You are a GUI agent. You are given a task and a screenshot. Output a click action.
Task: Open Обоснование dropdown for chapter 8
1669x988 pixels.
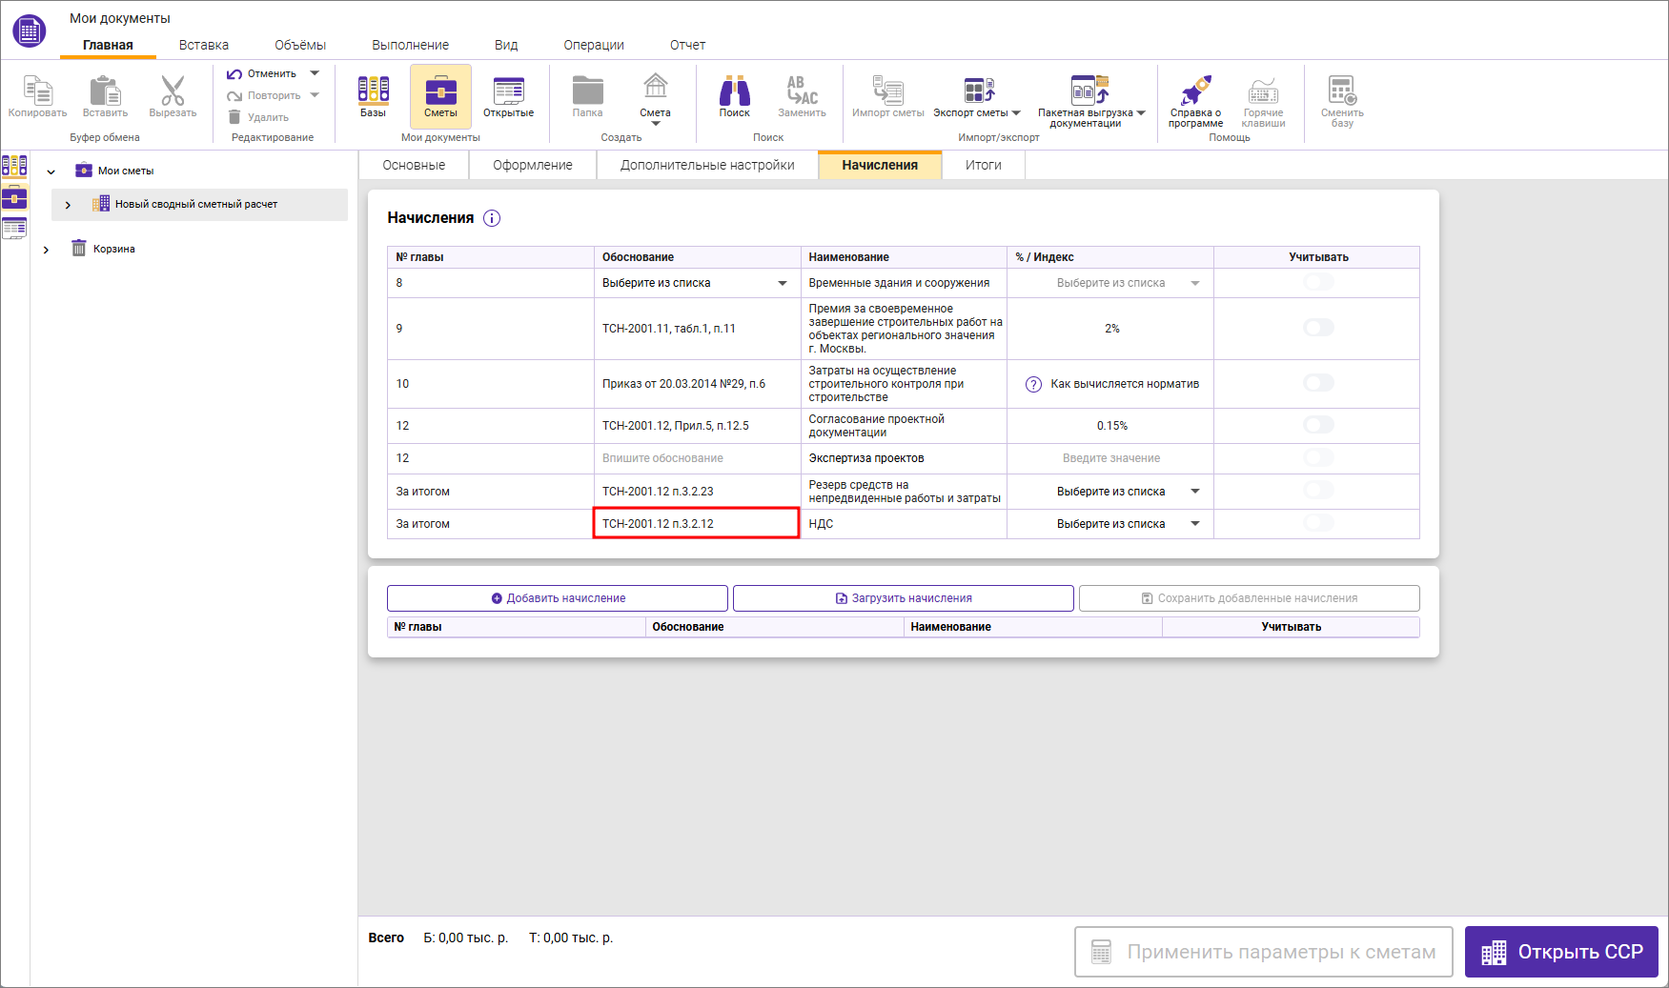[695, 283]
